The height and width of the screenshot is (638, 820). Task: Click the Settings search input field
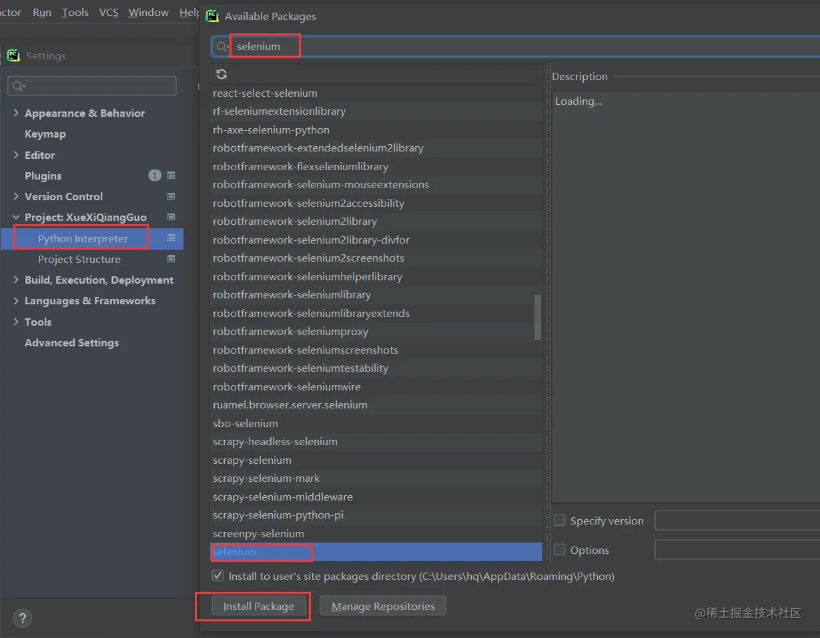92,86
